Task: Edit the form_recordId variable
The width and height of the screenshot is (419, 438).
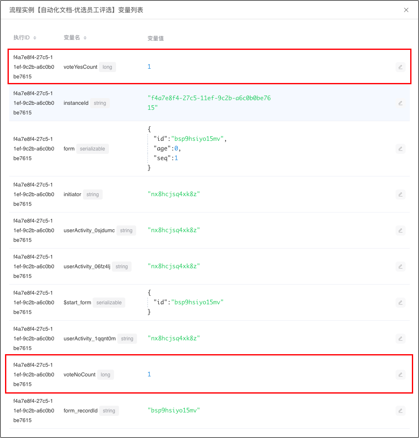Action: pos(400,411)
